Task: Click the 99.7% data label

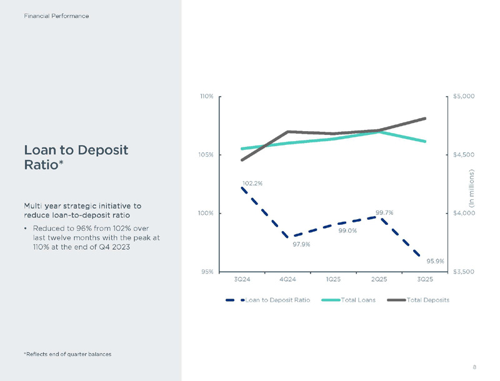Action: [384, 212]
